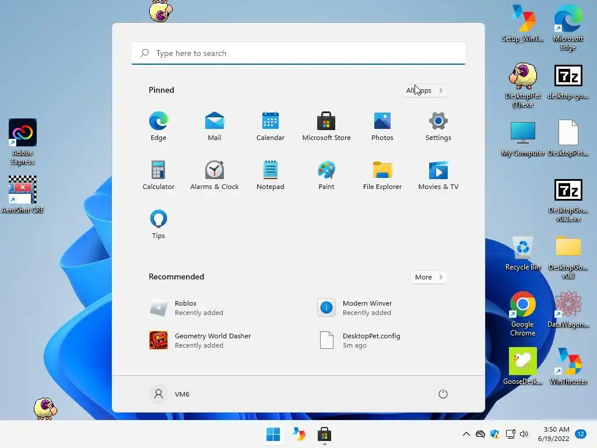
Task: Select DesktopGo... v0.3.exe desktop icon
Action: [568, 201]
